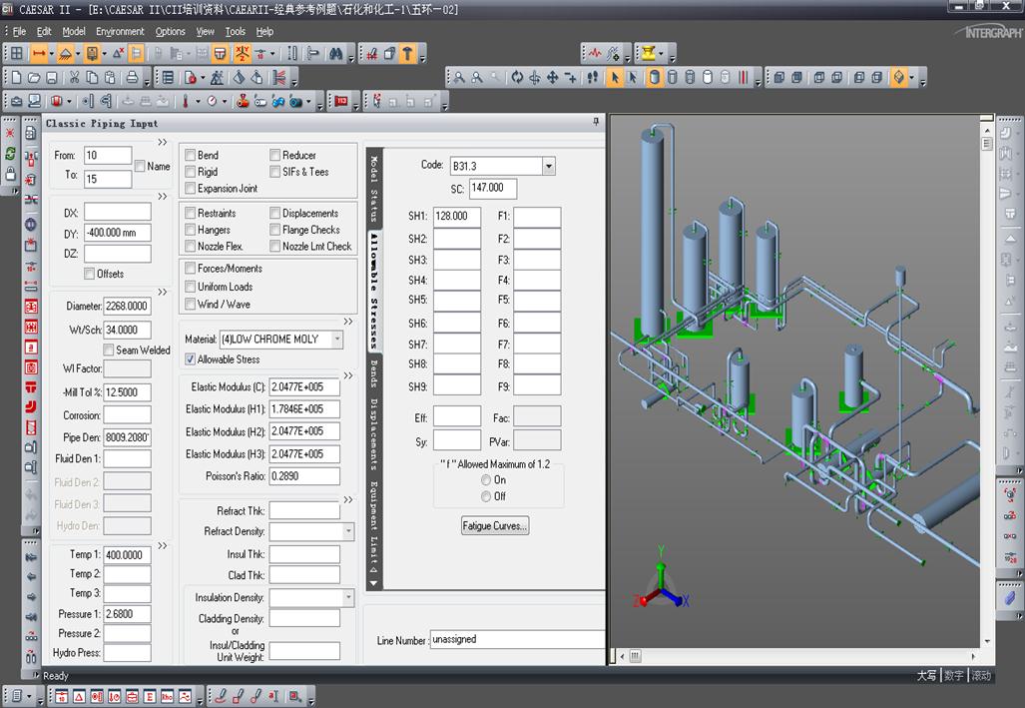Expand the DX/DY/DZ section chevron

(162, 197)
